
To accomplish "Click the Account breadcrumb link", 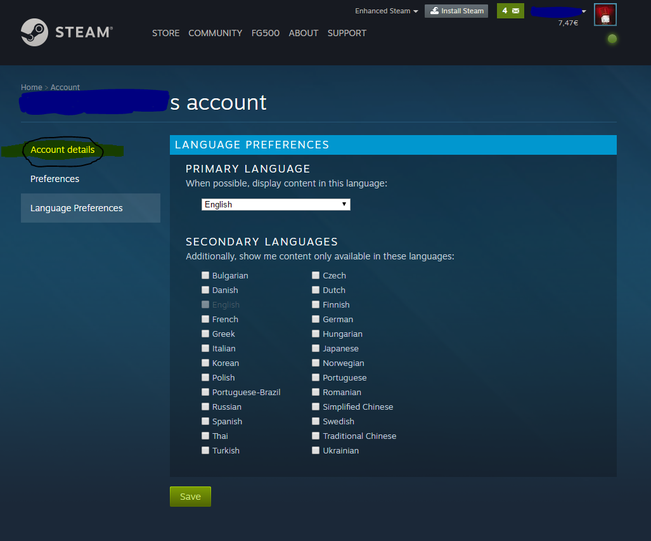I will pos(65,88).
